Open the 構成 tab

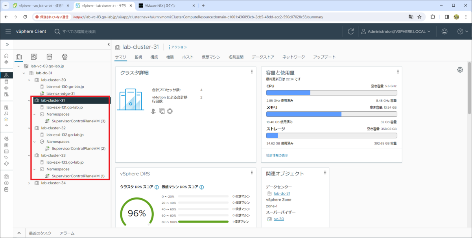[x=154, y=57]
